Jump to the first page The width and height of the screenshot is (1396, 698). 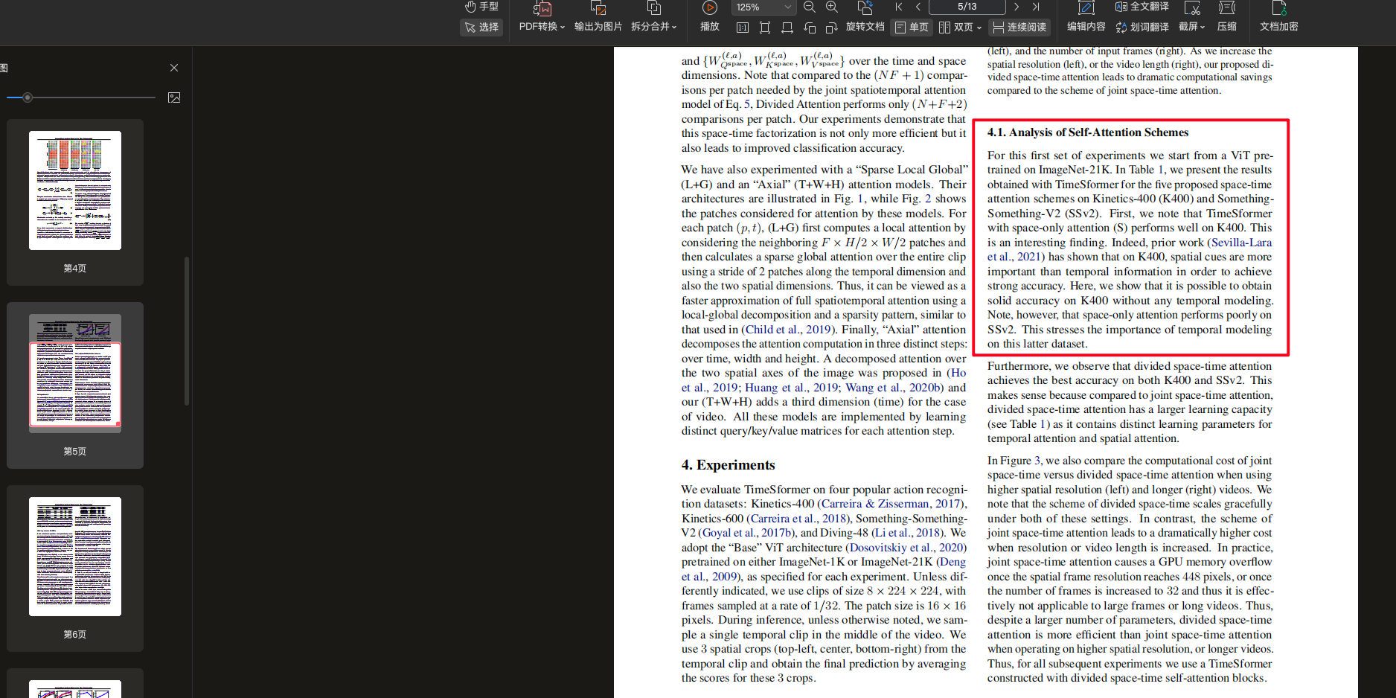[x=899, y=7]
